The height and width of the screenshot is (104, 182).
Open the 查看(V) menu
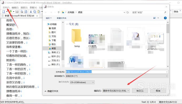click(x=33, y=8)
